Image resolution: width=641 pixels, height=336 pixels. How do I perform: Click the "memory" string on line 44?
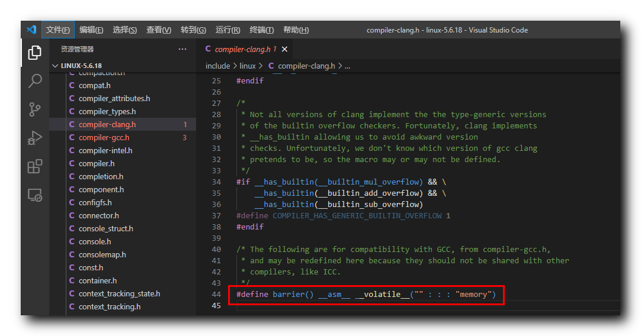pyautogui.click(x=473, y=295)
